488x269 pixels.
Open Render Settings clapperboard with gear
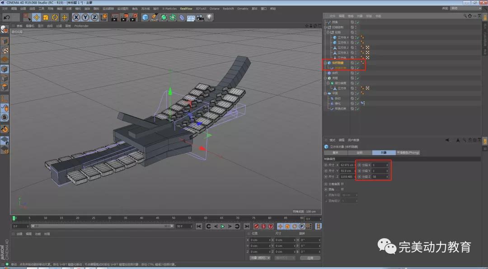(x=133, y=18)
